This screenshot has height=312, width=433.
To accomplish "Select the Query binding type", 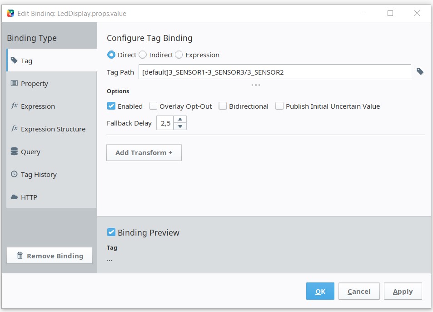I will (x=52, y=152).
